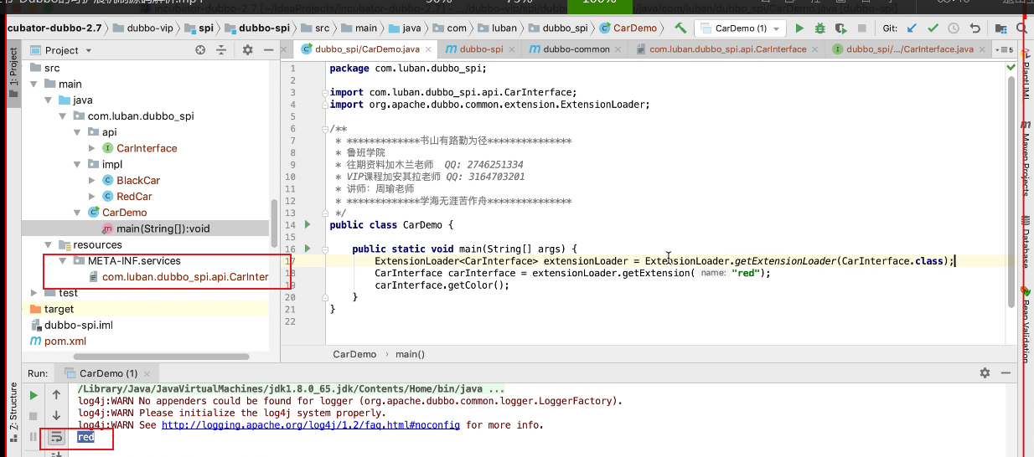Screen dimensions: 1034x457
Task: Show hidden editor tabs list
Action: [1004, 49]
